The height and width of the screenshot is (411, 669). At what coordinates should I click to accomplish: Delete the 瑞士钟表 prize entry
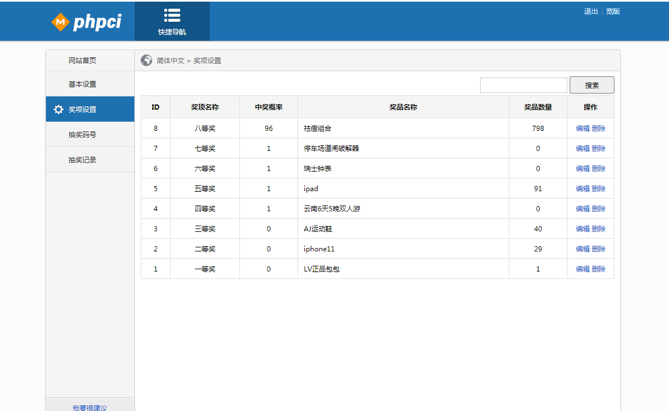(599, 168)
